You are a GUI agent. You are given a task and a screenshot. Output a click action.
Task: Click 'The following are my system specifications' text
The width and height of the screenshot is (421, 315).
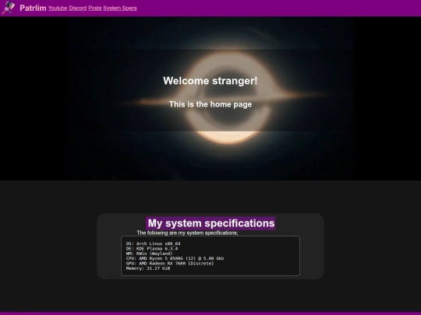click(x=187, y=233)
